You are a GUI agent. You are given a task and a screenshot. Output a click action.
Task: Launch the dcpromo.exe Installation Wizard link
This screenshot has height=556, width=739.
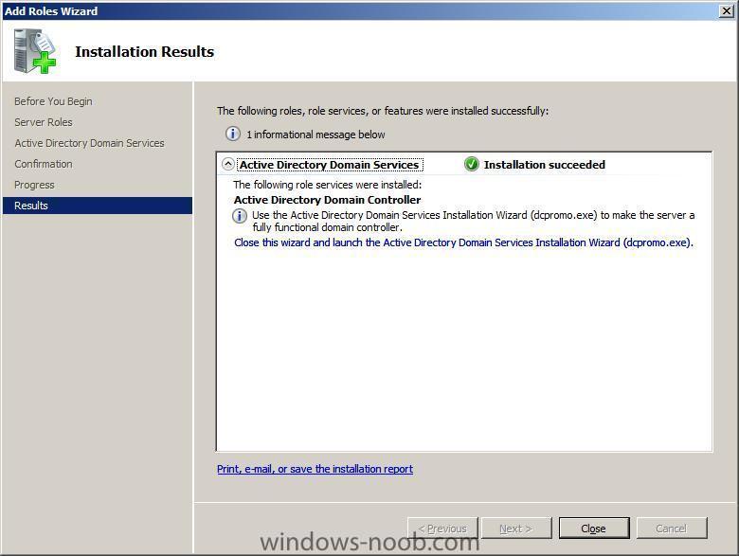point(463,242)
